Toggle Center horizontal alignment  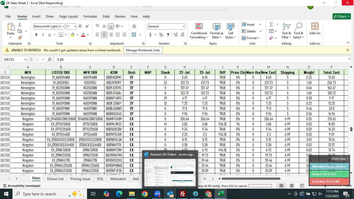104,35
